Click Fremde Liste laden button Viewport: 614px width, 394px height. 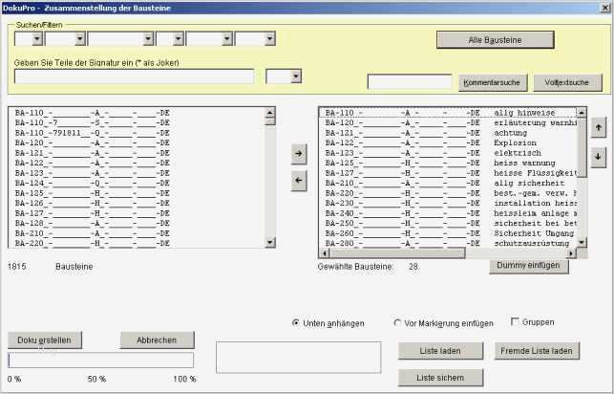[x=537, y=351]
